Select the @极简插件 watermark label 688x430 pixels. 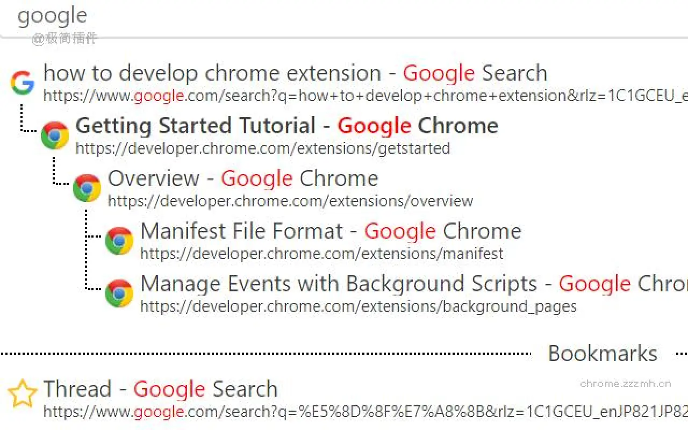pyautogui.click(x=63, y=39)
